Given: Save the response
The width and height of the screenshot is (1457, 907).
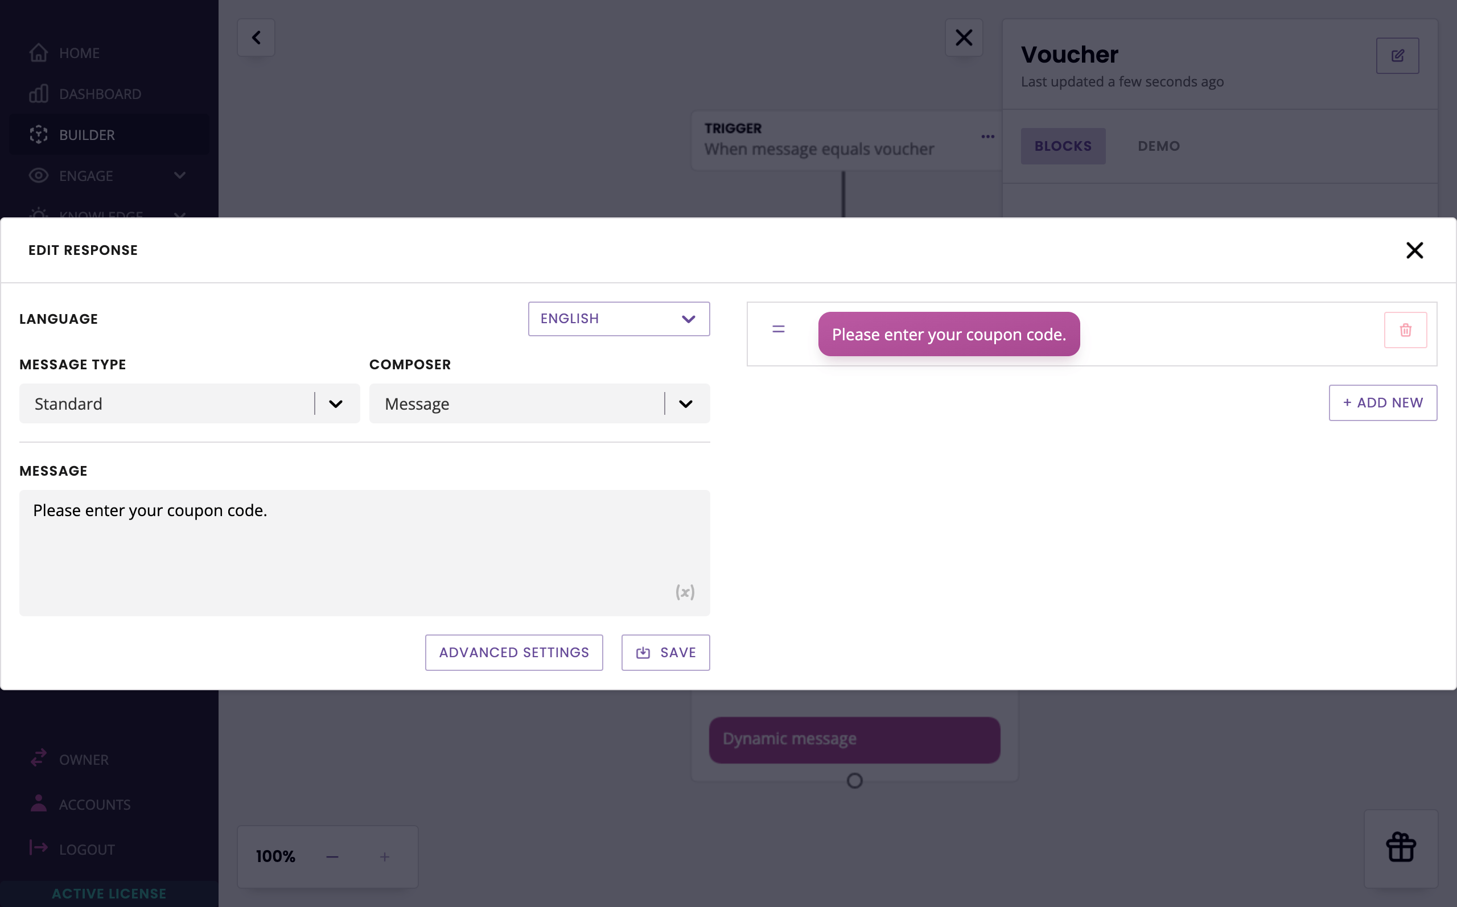Looking at the screenshot, I should point(665,652).
